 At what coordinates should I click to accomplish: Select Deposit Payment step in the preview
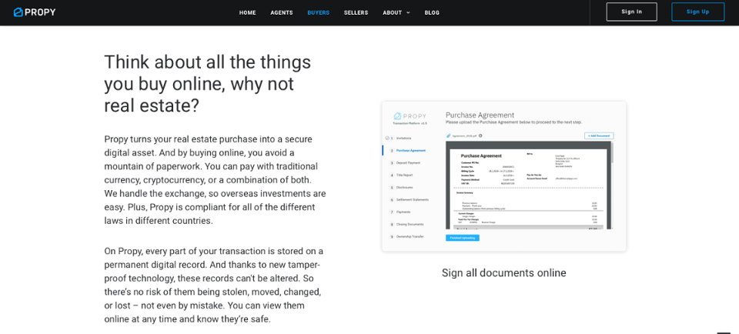pyautogui.click(x=404, y=163)
